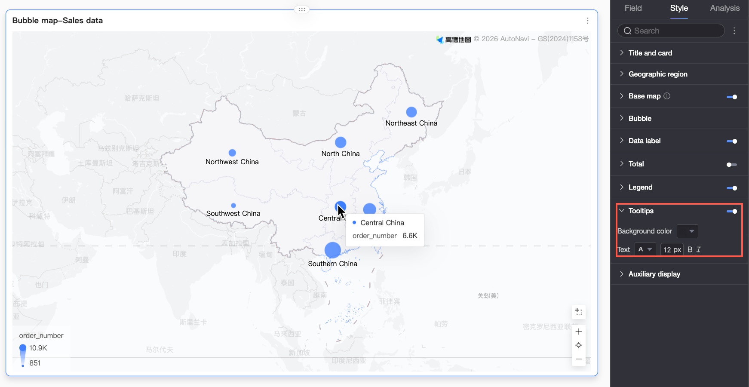The image size is (749, 387).
Task: Click the chart title Bubble map–Sales data
Action: [58, 21]
